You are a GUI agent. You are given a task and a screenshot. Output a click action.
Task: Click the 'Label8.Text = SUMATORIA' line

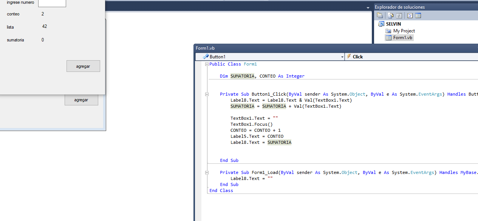[261, 142]
